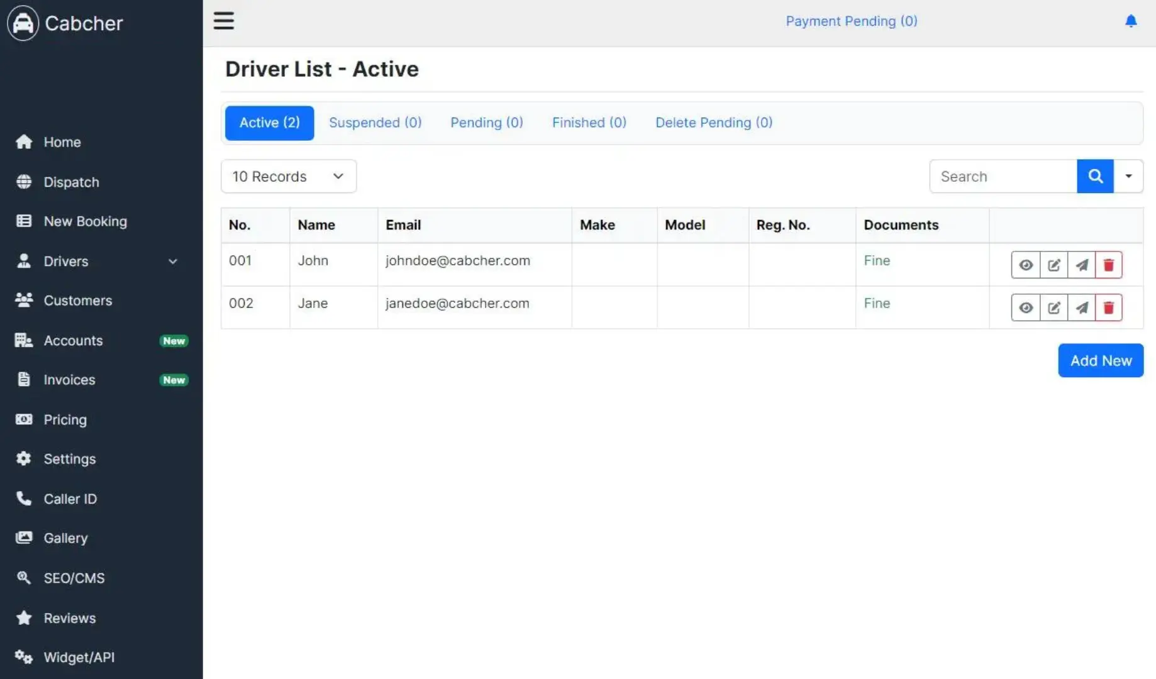View driver John with eye icon

1026,265
